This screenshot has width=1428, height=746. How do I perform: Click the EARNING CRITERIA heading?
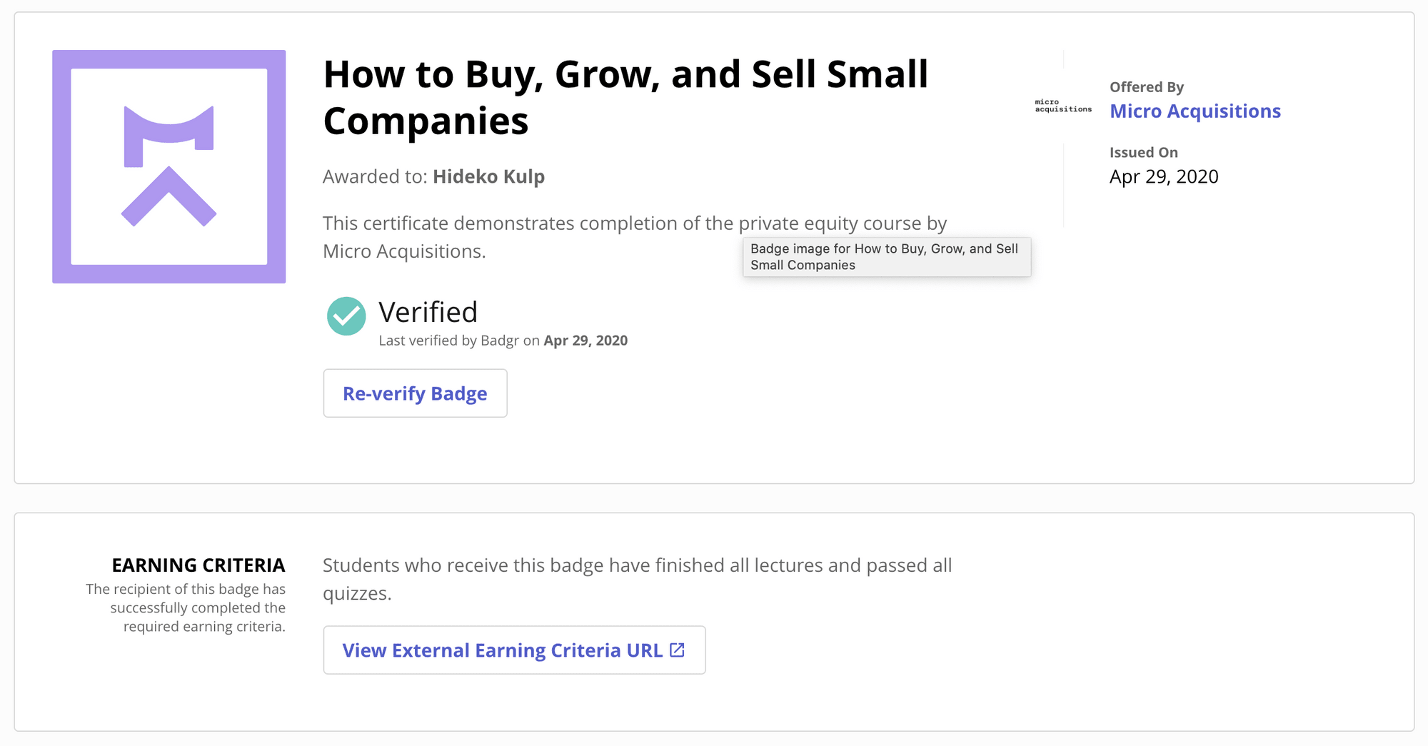point(198,565)
